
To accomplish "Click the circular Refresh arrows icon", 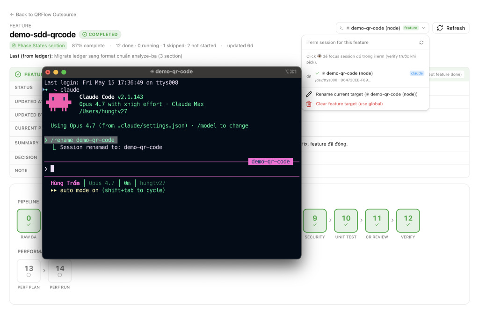I will (440, 28).
